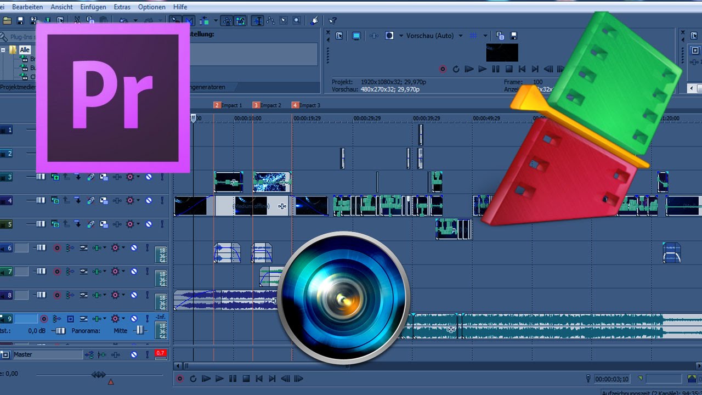The width and height of the screenshot is (702, 395).
Task: Click the grid overlays icon in preview
Action: coord(473,36)
